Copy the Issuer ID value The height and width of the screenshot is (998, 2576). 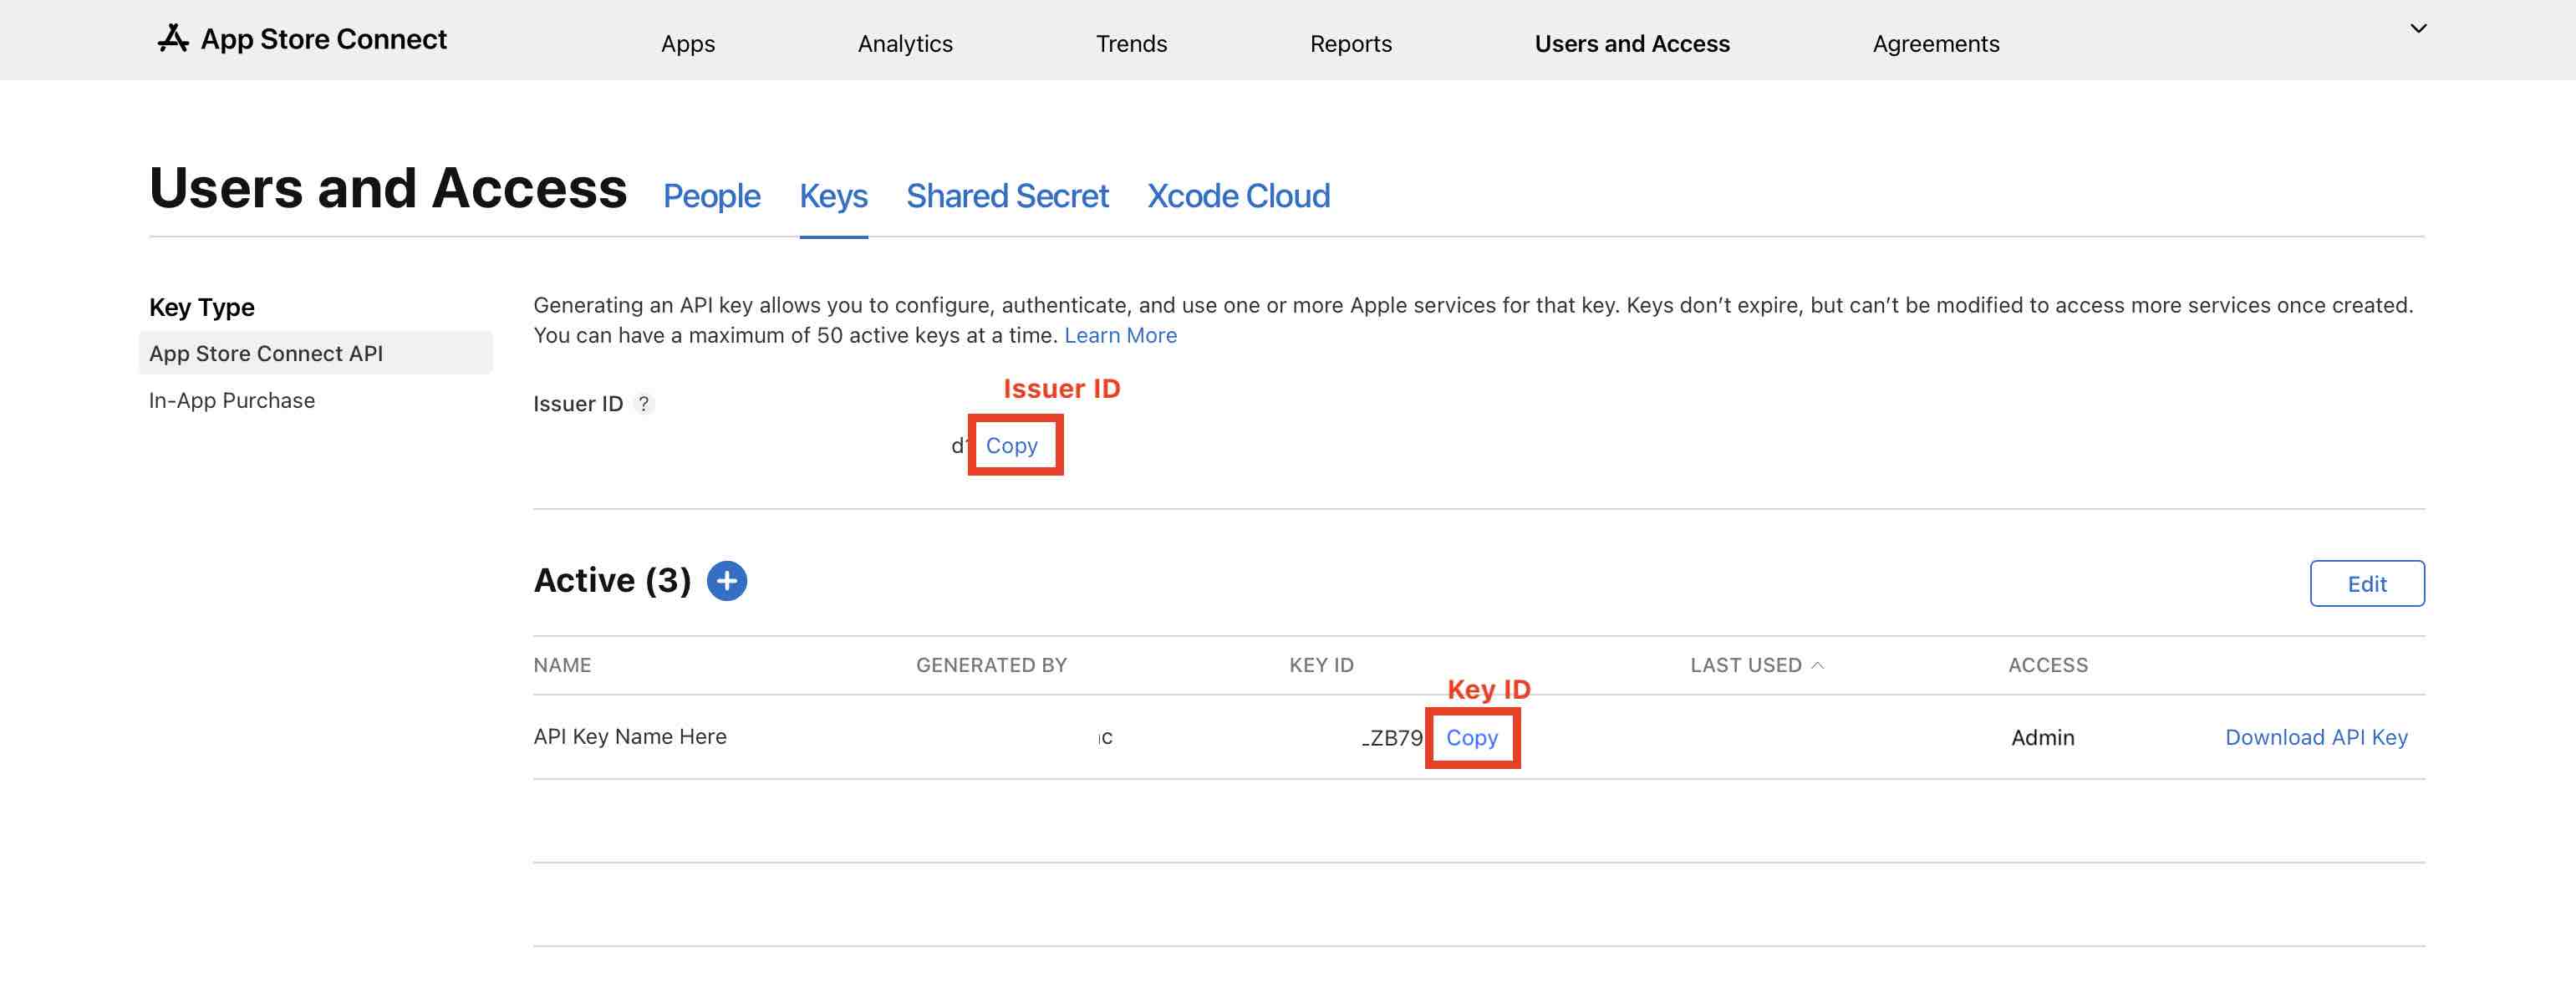(1012, 446)
